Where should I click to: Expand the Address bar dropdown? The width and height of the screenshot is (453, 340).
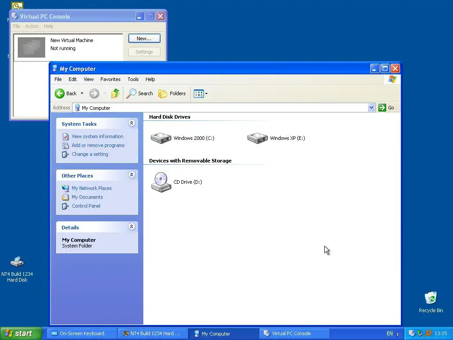[371, 108]
